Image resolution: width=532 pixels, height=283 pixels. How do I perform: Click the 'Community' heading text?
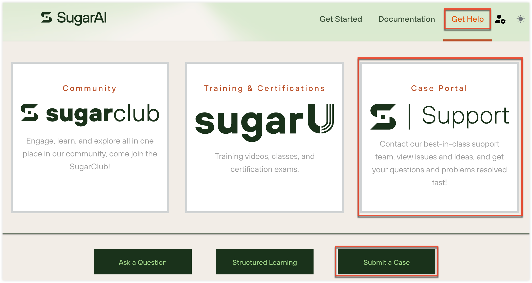[x=90, y=88]
